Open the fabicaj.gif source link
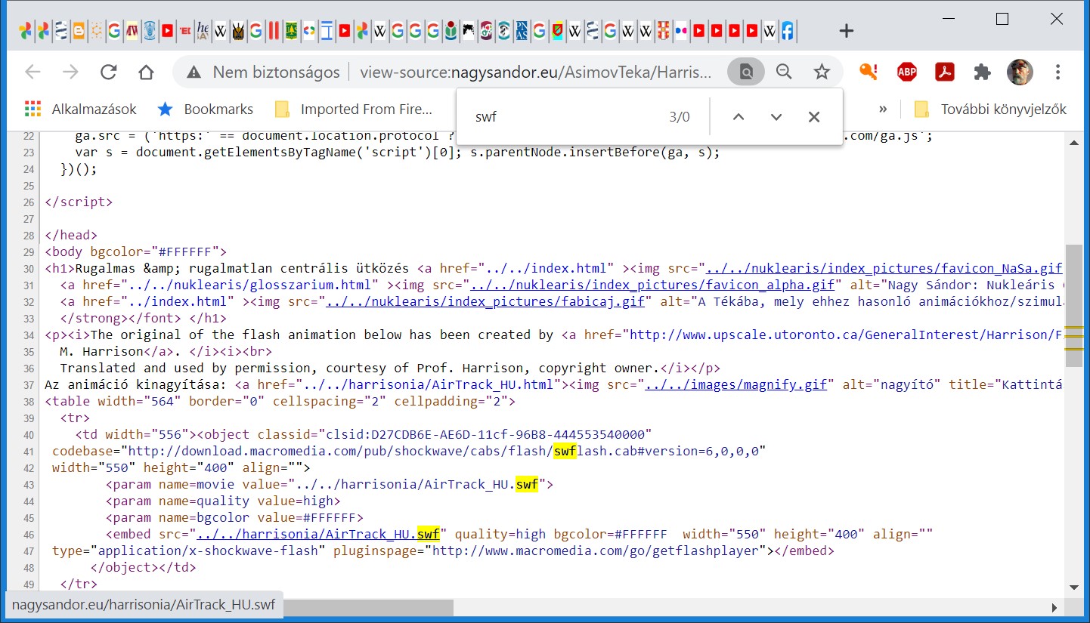 click(x=485, y=301)
